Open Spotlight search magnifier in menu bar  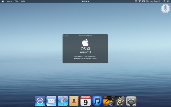[x=164, y=1]
